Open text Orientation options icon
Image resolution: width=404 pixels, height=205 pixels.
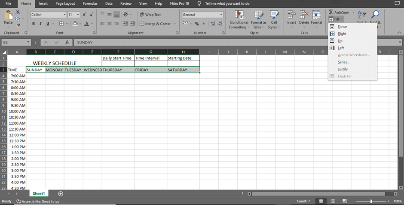[x=126, y=15]
